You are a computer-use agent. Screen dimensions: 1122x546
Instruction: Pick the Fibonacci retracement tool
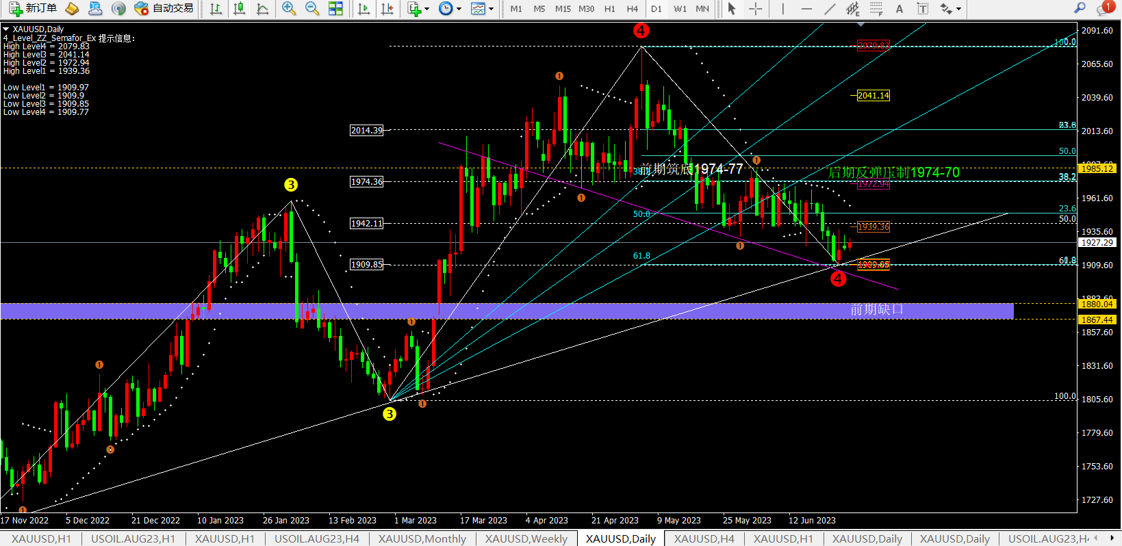pos(876,8)
